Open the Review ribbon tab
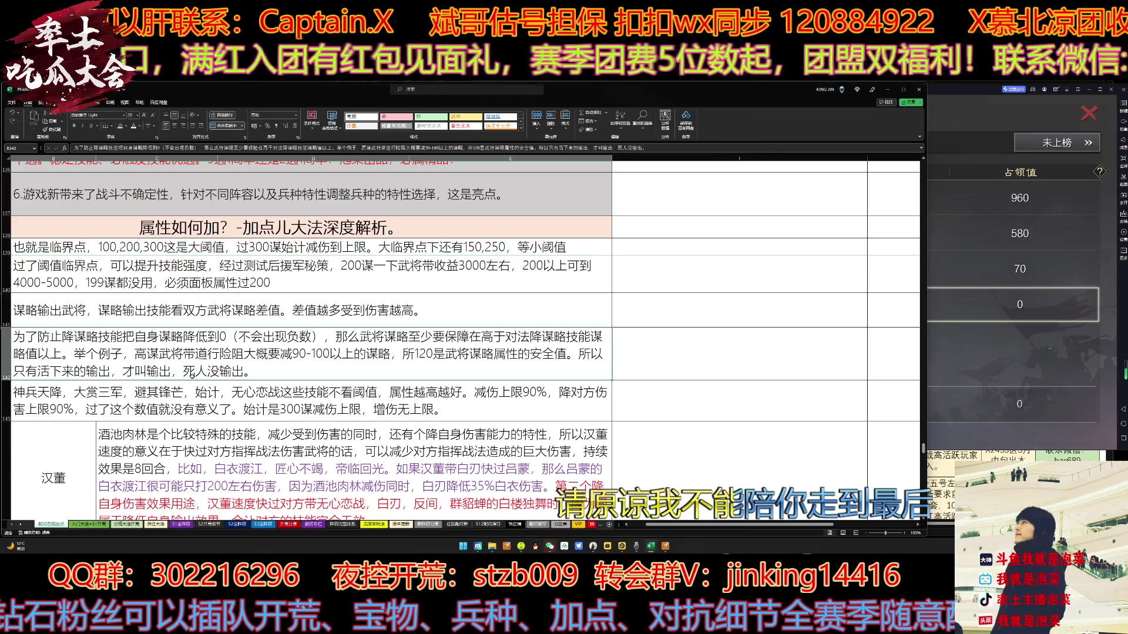This screenshot has width=1128, height=634. click(110, 102)
